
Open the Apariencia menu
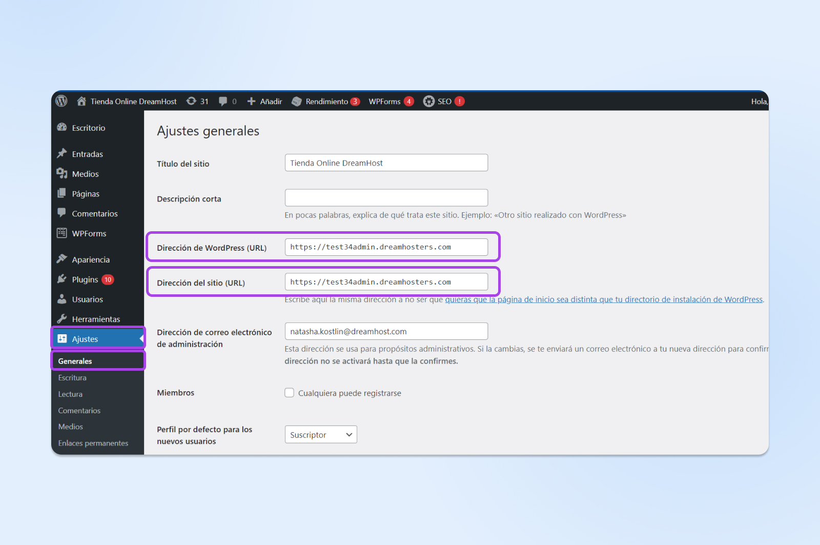pyautogui.click(x=90, y=259)
